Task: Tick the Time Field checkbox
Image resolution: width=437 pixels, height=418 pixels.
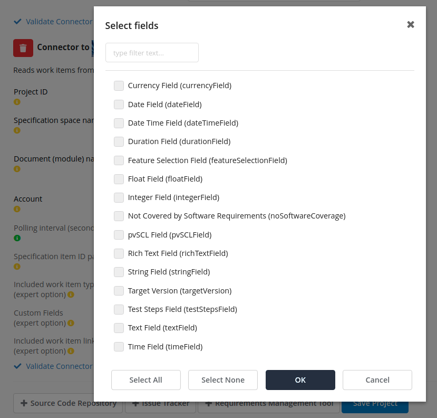Action: 119,347
